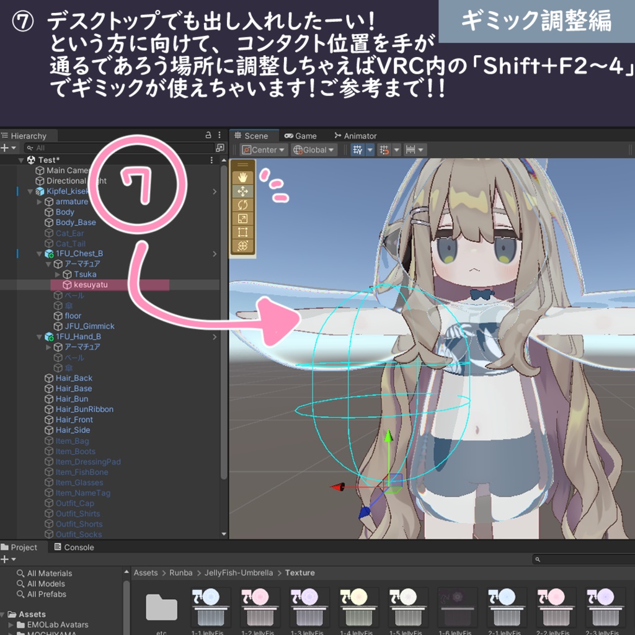Open the Global rotation mode dropdown

314,150
